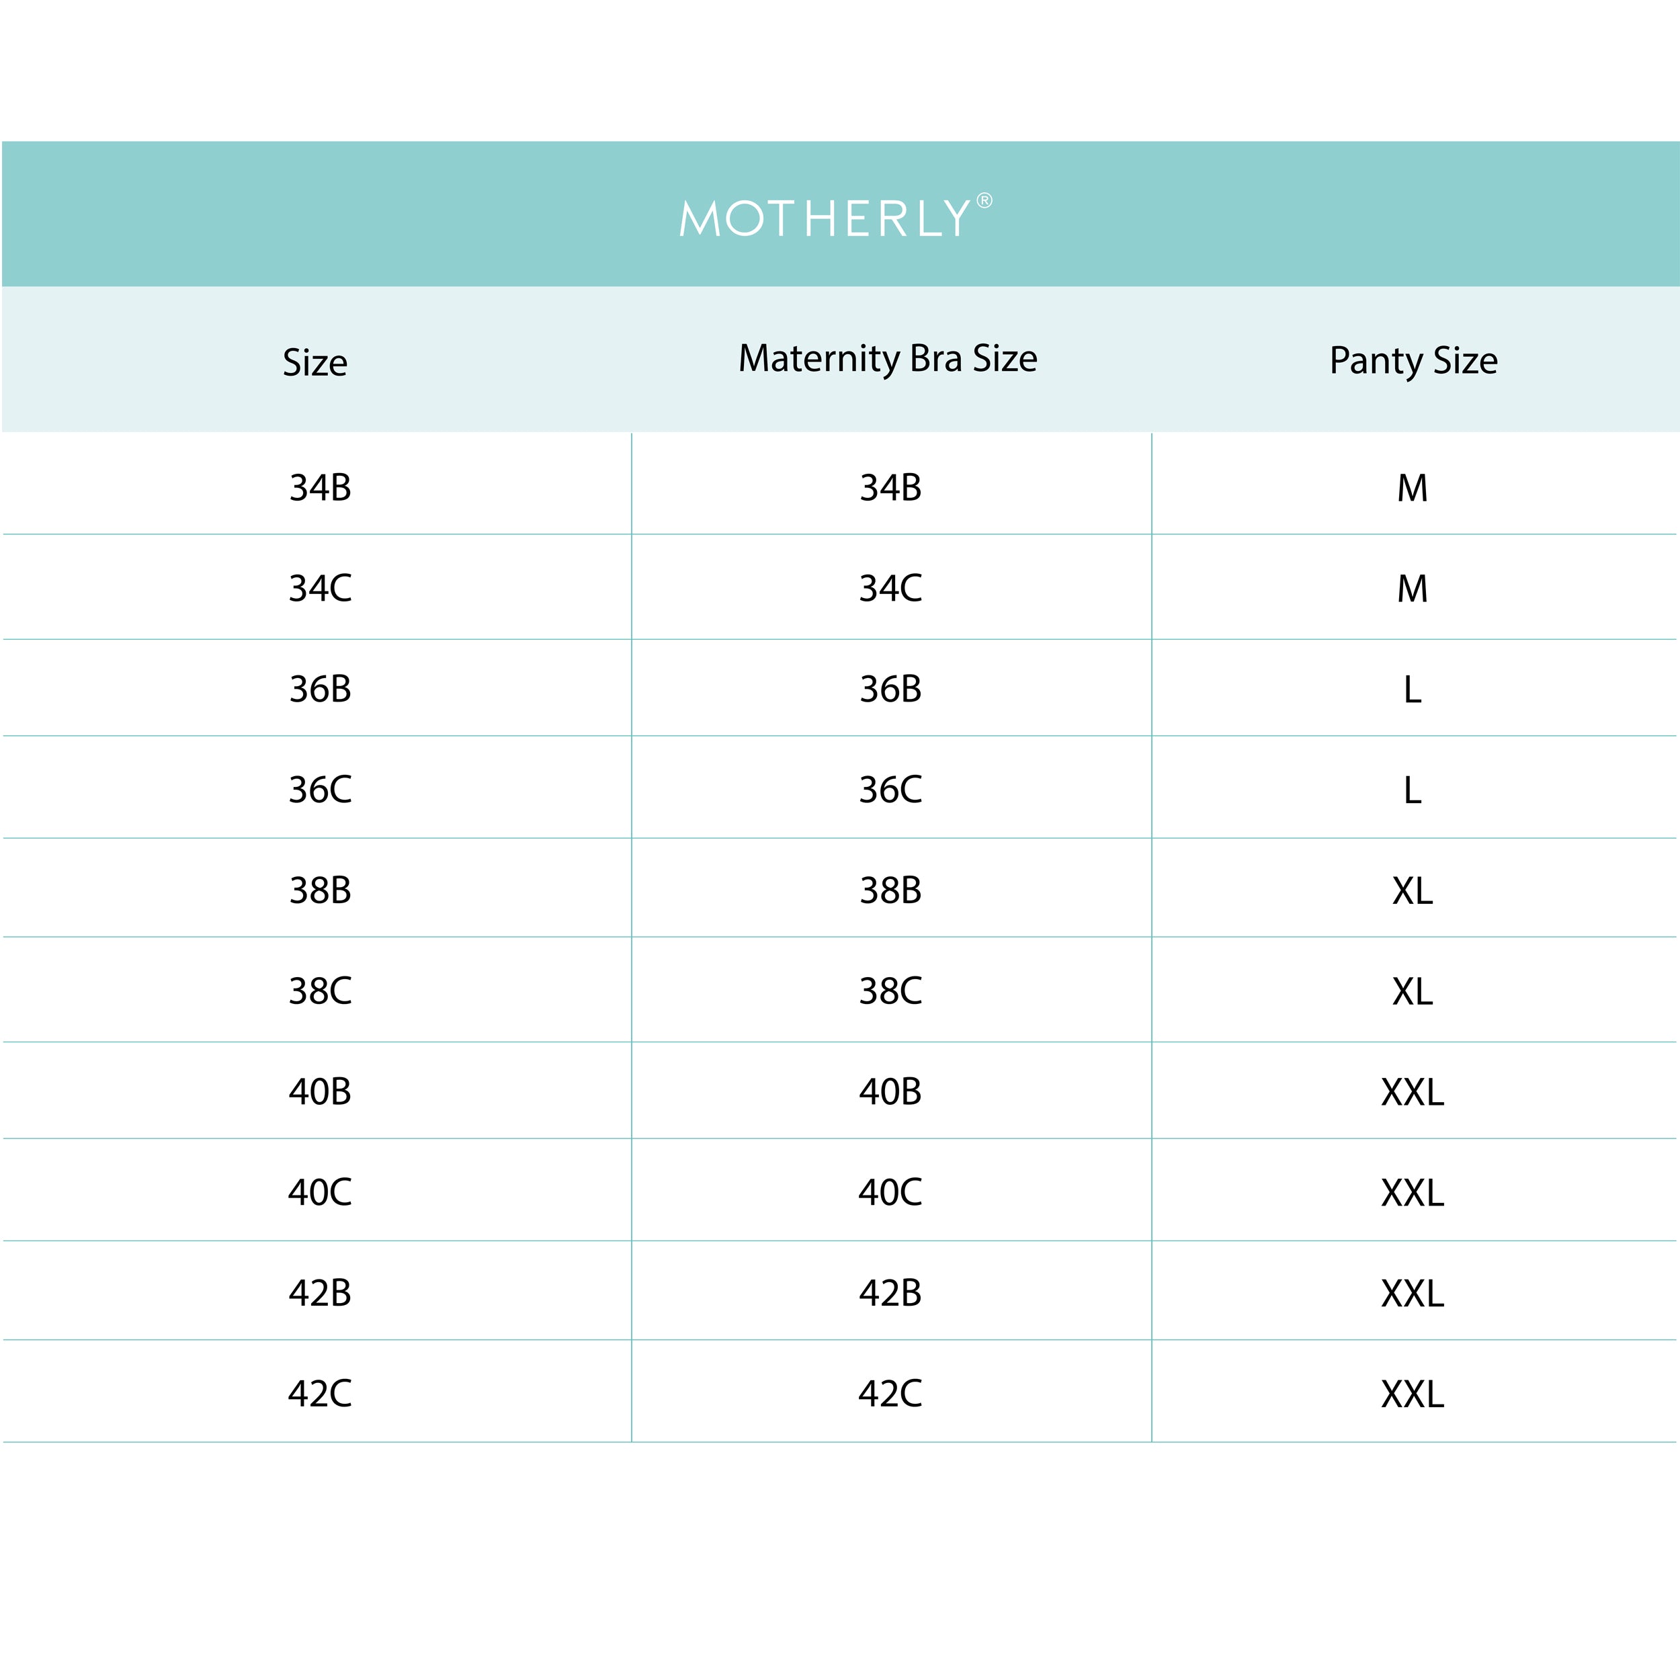Click 36B in the Size column
This screenshot has height=1680, width=1680.
pyautogui.click(x=320, y=689)
